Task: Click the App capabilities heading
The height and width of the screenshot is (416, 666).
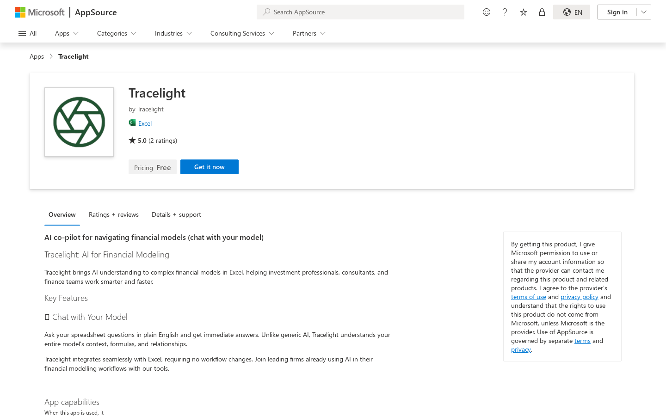Action: (x=72, y=402)
